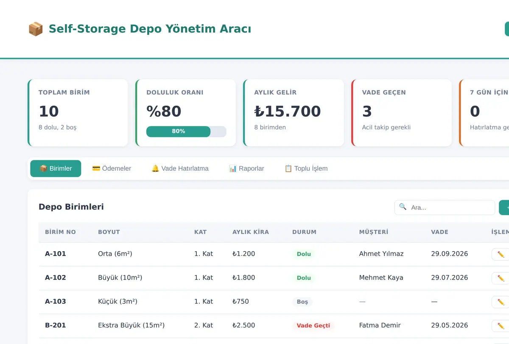The height and width of the screenshot is (344, 509).
Task: Click due date 29.09.2026
Action: click(x=450, y=254)
